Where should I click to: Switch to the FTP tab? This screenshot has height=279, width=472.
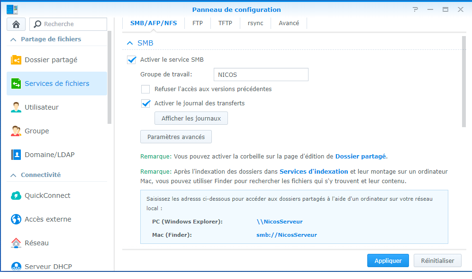coord(198,23)
